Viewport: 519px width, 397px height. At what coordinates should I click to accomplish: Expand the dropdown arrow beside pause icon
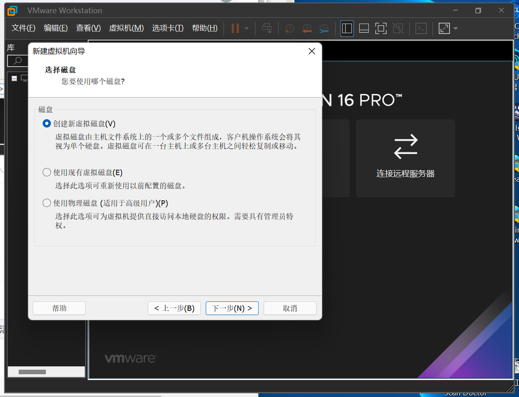point(246,28)
